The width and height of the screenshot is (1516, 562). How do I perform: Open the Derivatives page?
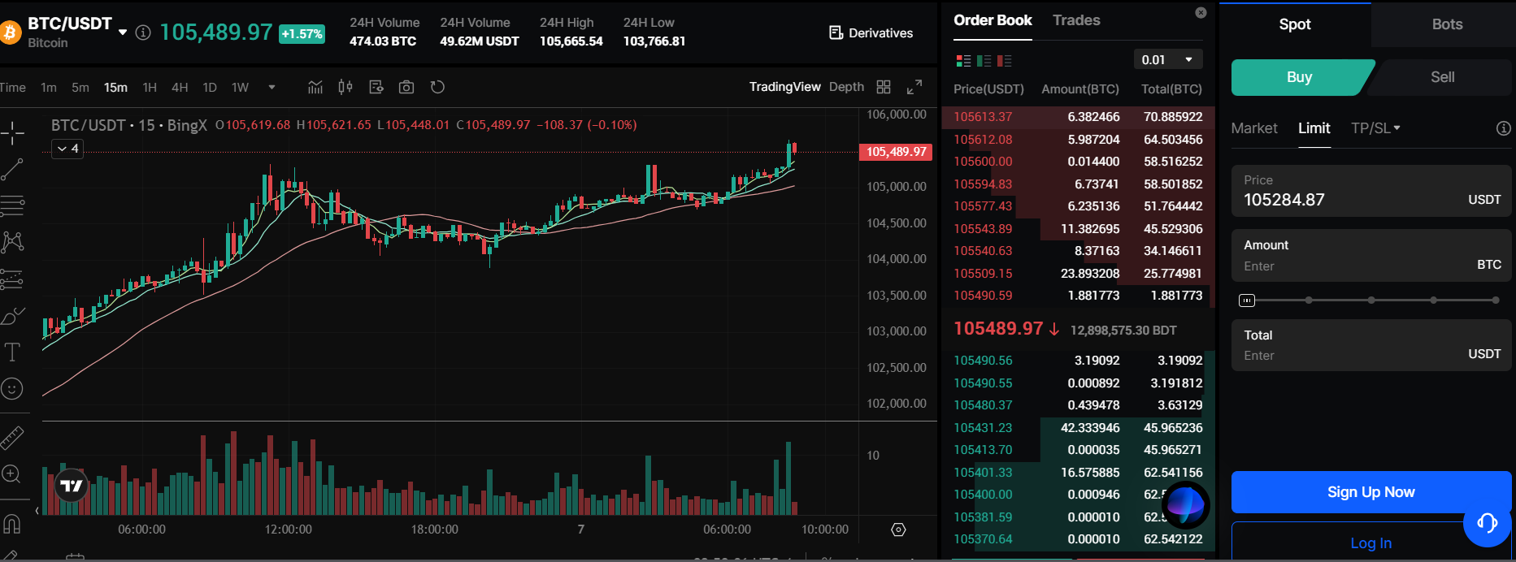click(871, 32)
